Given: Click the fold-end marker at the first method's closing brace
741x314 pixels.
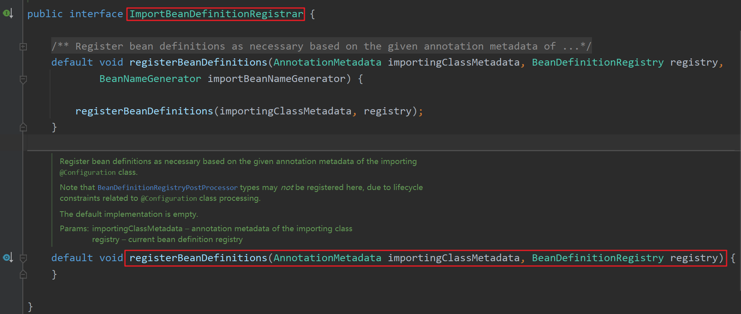Looking at the screenshot, I should [x=23, y=127].
